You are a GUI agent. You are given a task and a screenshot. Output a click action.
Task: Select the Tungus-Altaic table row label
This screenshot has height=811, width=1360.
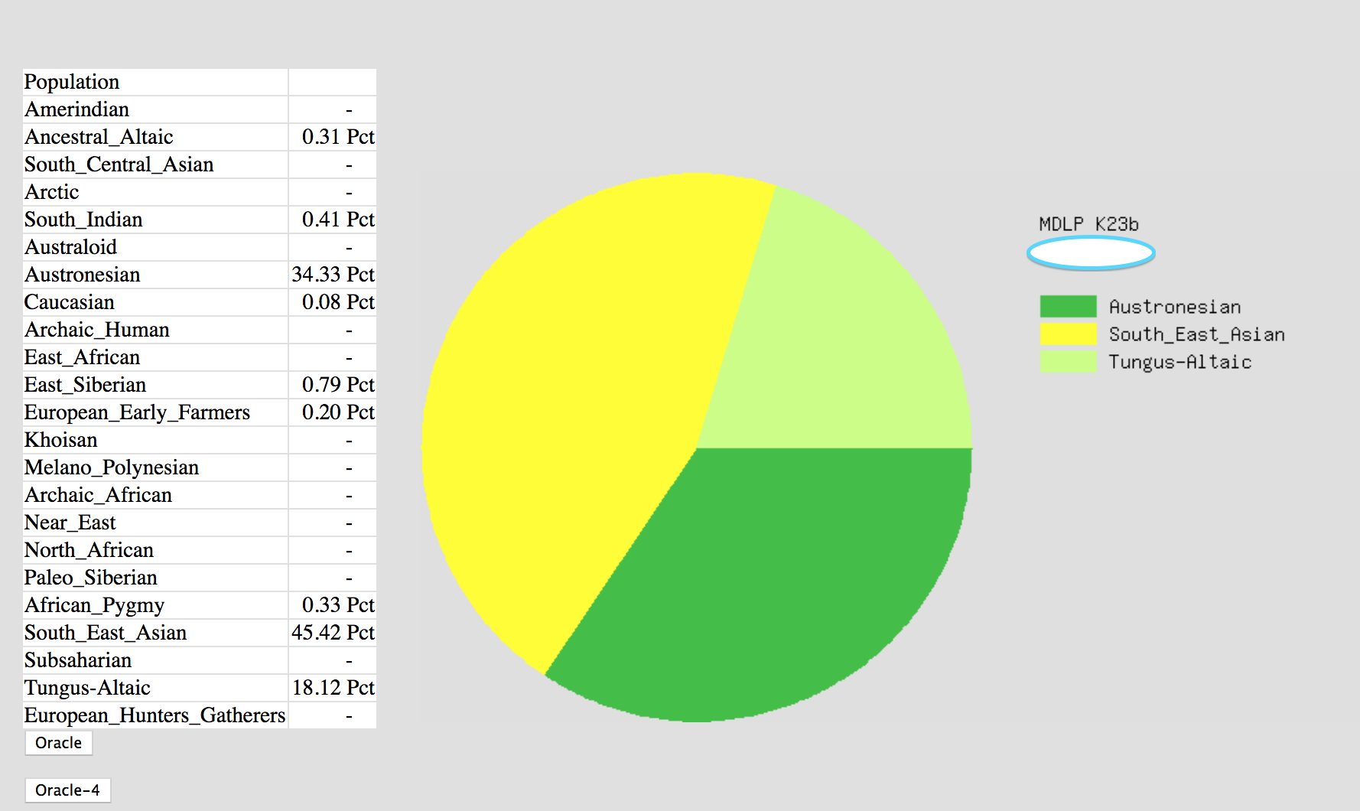click(x=87, y=688)
